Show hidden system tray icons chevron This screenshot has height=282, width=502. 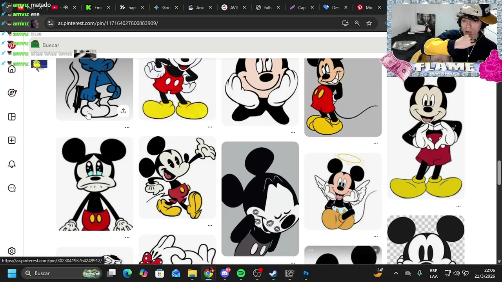pos(396,273)
